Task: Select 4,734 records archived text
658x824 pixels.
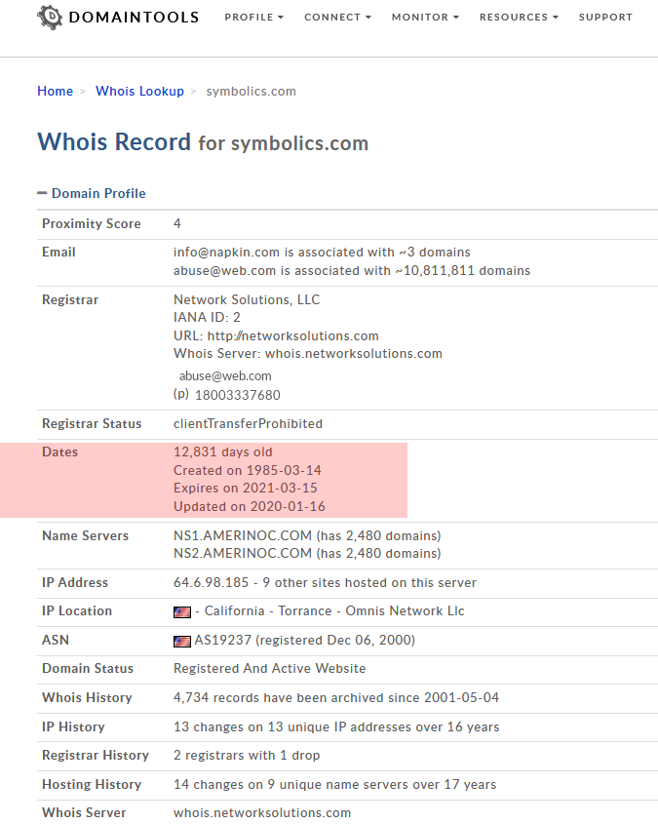Action: [x=336, y=698]
